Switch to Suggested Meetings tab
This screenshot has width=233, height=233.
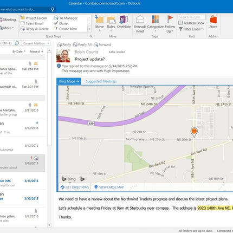tap(101, 81)
